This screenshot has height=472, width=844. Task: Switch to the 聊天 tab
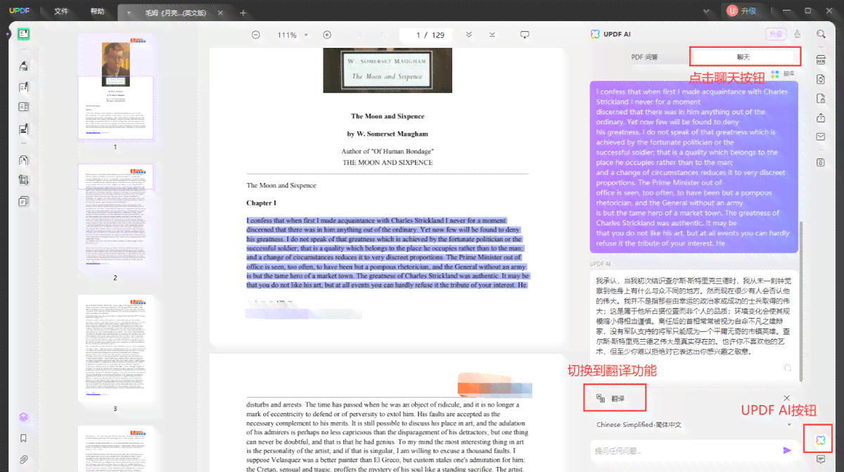743,57
